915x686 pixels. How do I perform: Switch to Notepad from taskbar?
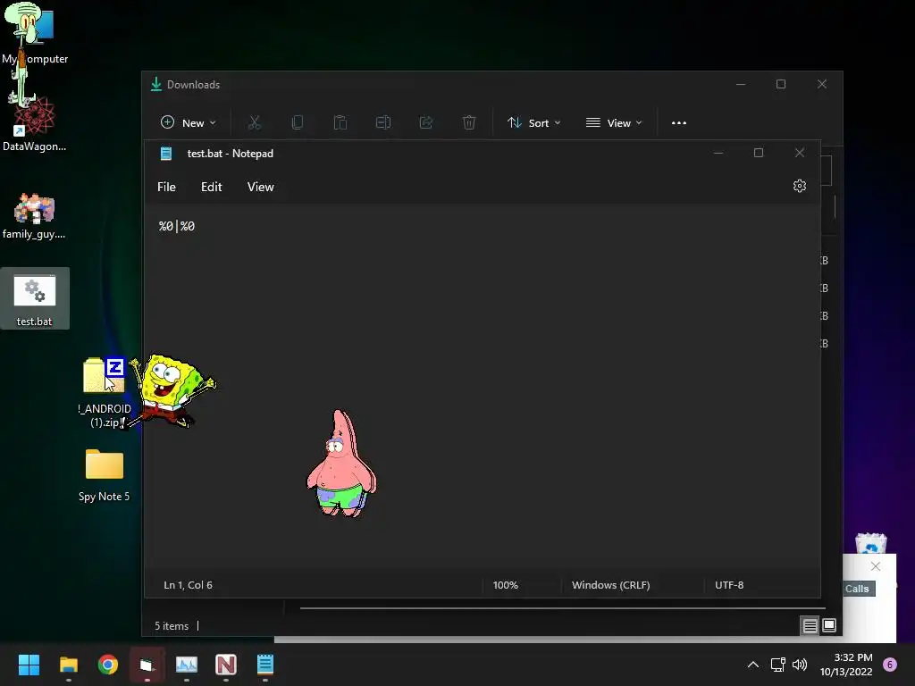pyautogui.click(x=264, y=665)
